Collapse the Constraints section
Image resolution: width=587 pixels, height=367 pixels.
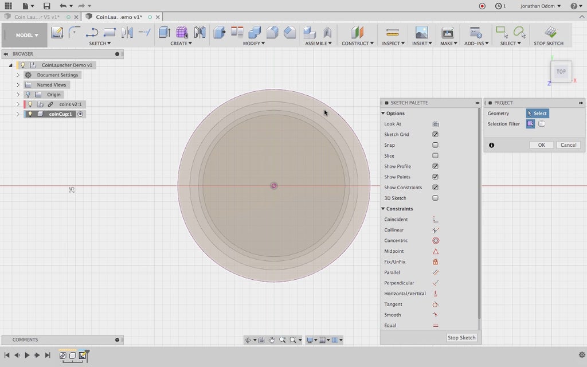tap(383, 209)
